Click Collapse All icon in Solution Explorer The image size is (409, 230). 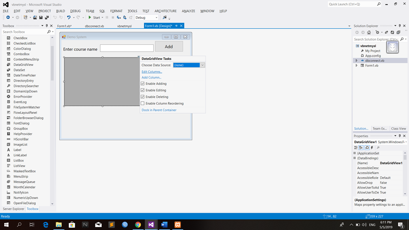click(398, 32)
